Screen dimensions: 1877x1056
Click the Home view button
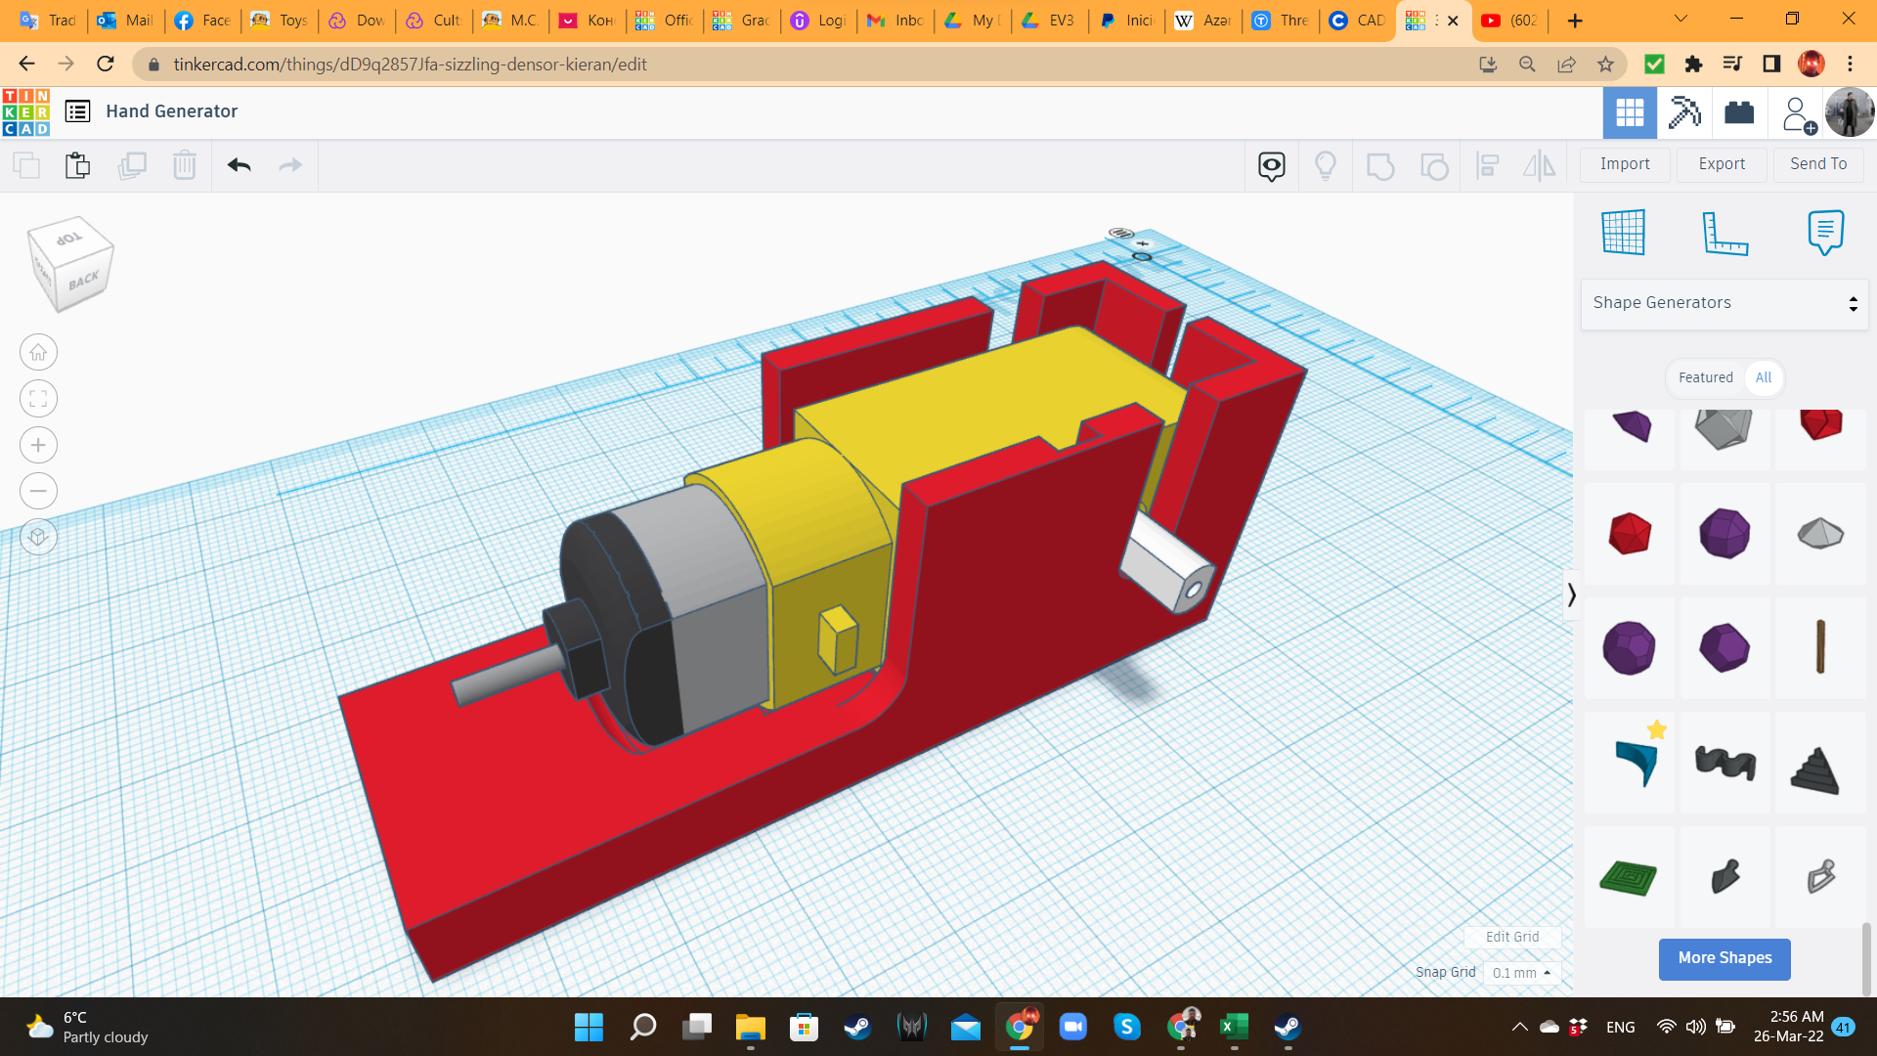coord(38,353)
